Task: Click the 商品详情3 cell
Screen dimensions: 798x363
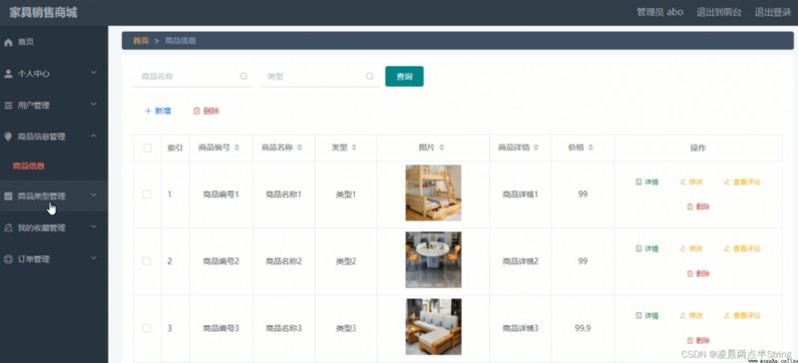Action: click(520, 328)
